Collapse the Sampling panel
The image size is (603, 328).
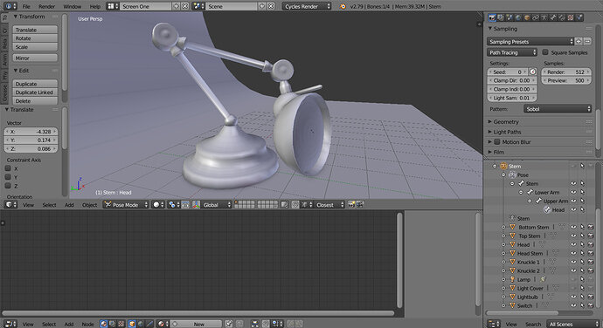(x=505, y=29)
